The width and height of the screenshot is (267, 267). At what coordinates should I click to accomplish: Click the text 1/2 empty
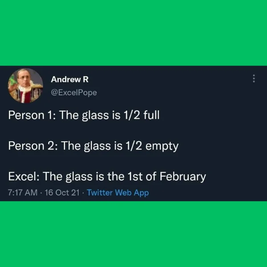152,146
